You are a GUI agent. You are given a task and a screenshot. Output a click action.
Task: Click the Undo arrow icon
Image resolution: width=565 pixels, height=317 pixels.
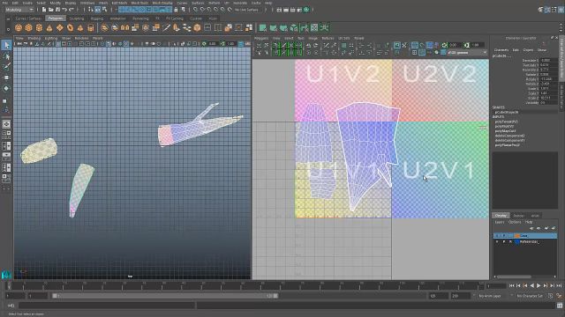[x=64, y=10]
